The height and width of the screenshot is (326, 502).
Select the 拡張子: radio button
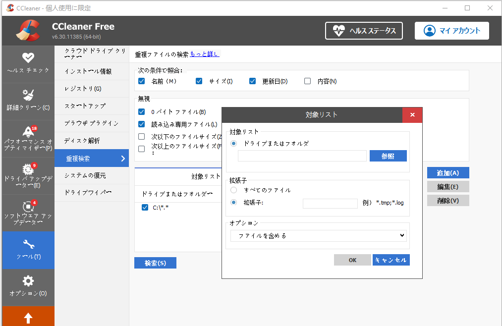click(234, 203)
